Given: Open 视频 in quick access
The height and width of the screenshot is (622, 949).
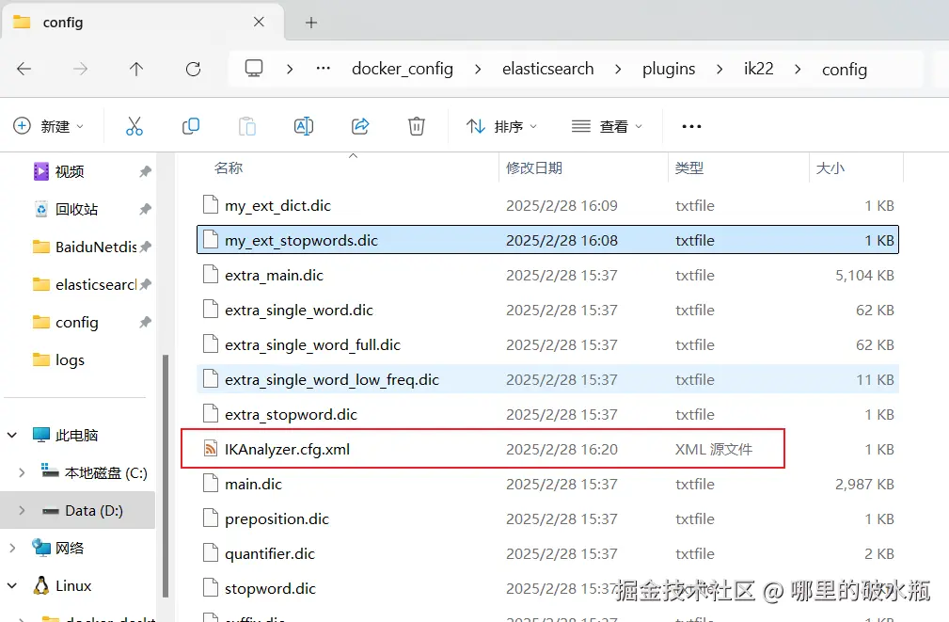Looking at the screenshot, I should pyautogui.click(x=58, y=171).
